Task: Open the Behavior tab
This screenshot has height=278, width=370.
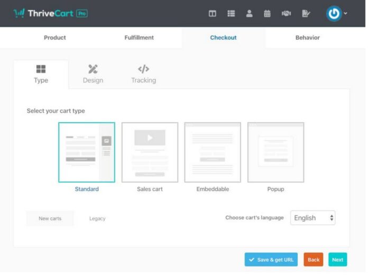Action: click(307, 38)
